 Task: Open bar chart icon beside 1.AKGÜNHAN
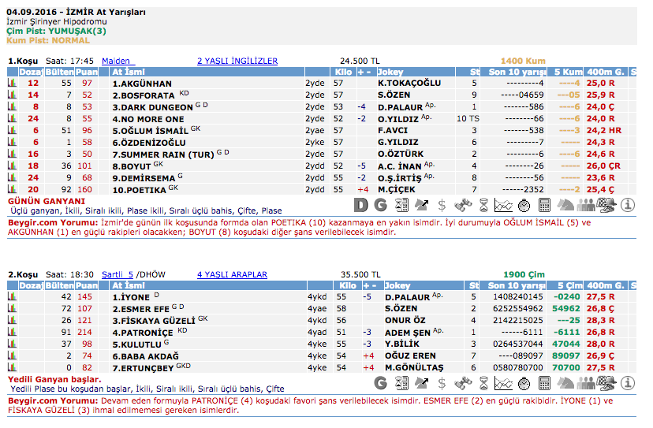click(x=13, y=83)
